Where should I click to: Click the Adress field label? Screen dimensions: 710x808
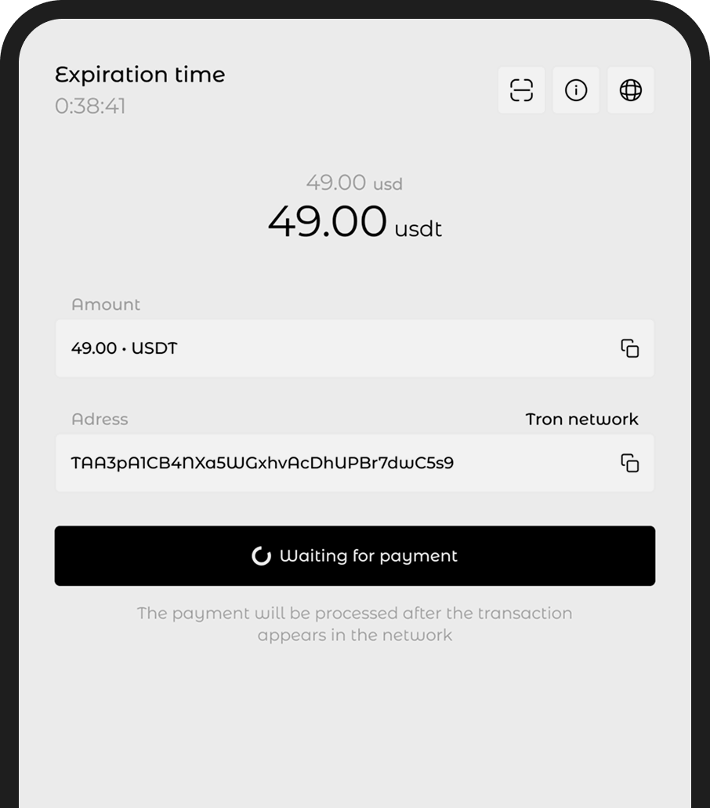tap(100, 420)
